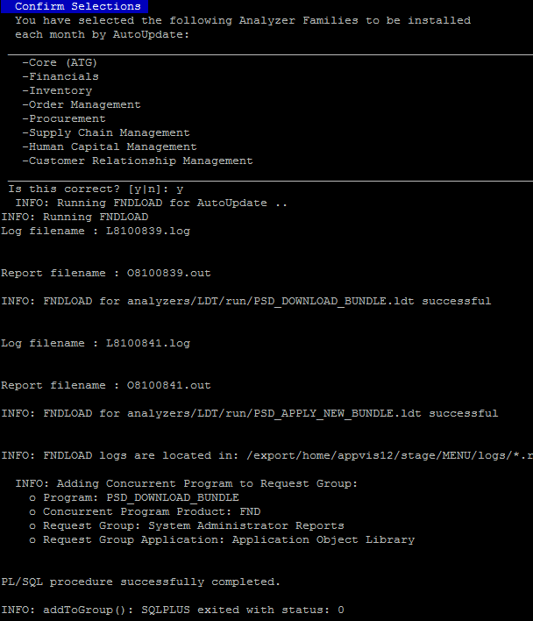Select Human Capital Management line

point(110,147)
